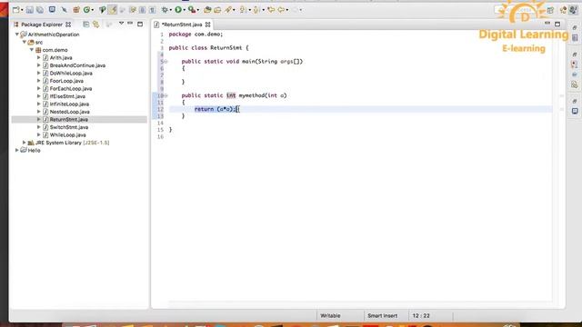Click the New Java Package icon
The height and width of the screenshot is (327, 582).
(x=76, y=10)
